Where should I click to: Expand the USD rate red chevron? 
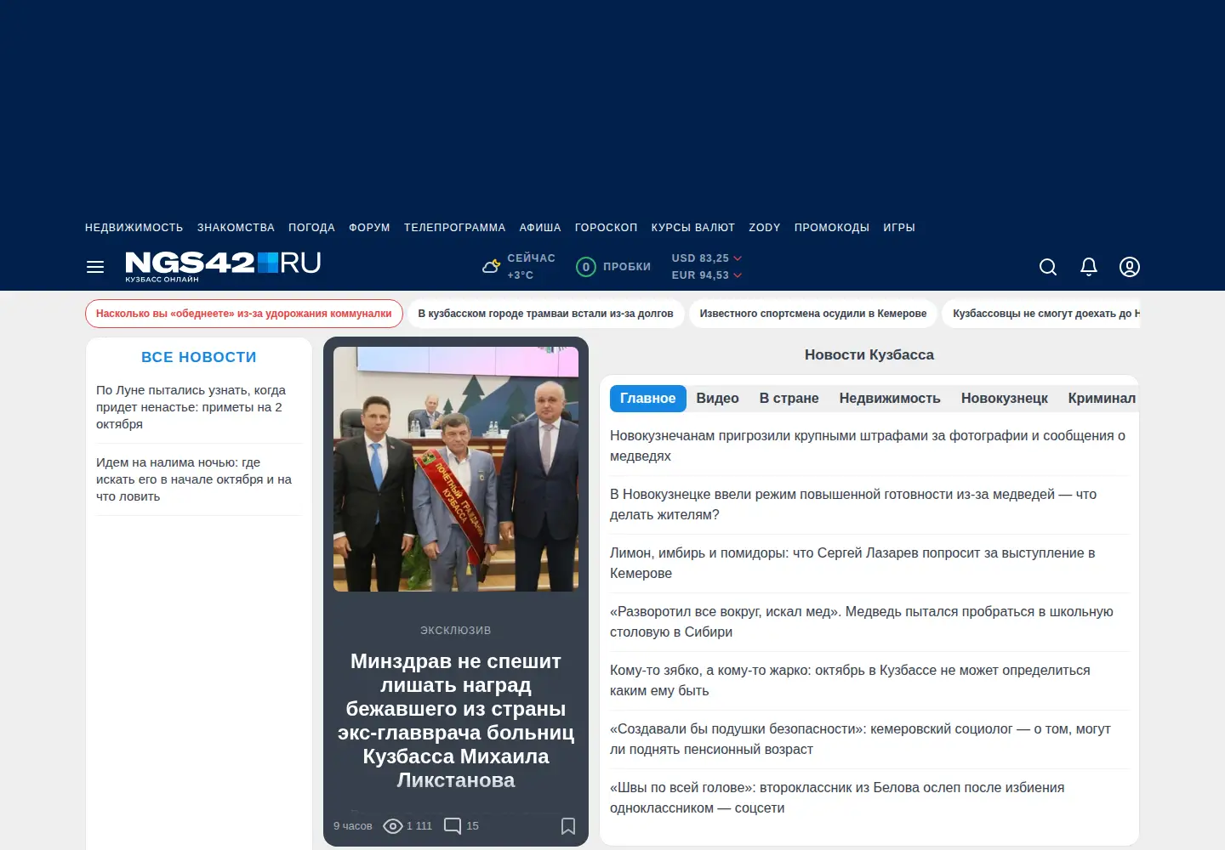(738, 258)
